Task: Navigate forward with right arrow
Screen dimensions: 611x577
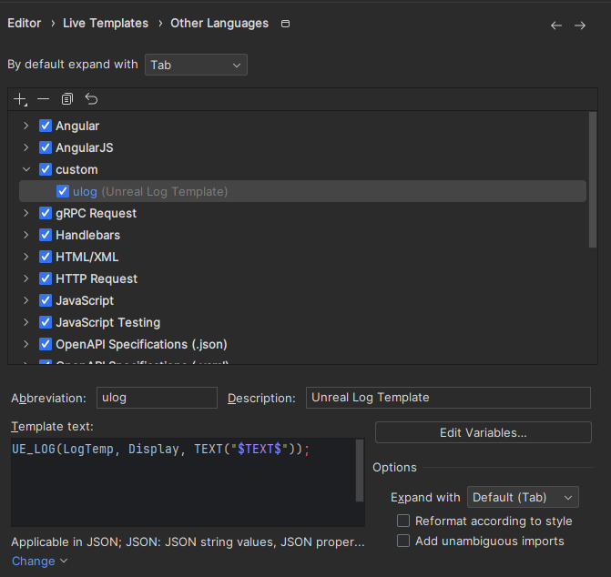Action: [580, 25]
